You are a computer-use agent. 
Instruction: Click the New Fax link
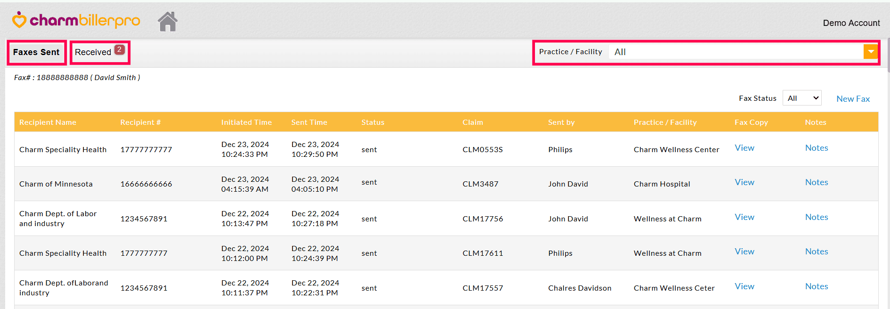click(853, 99)
